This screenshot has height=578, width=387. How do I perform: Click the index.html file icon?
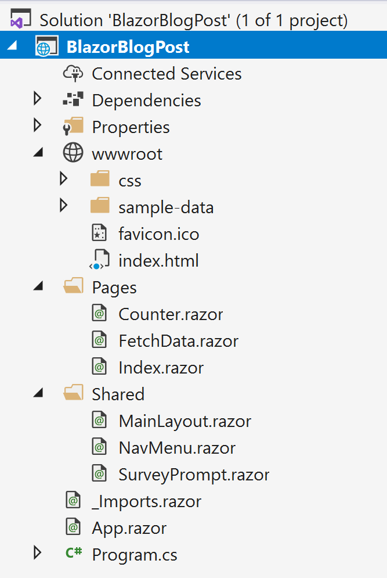coord(99,260)
